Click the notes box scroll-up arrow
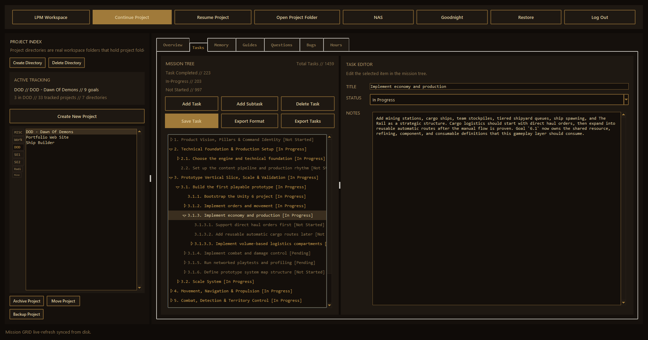This screenshot has height=340, width=648. tap(623, 115)
